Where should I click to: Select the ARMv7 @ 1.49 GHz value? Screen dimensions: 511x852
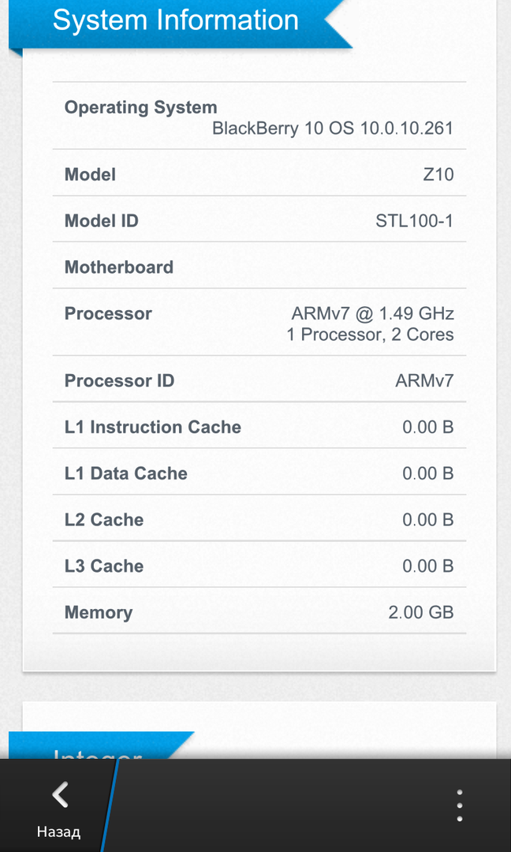tap(372, 313)
